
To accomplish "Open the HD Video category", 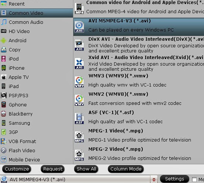I will 36,31.
